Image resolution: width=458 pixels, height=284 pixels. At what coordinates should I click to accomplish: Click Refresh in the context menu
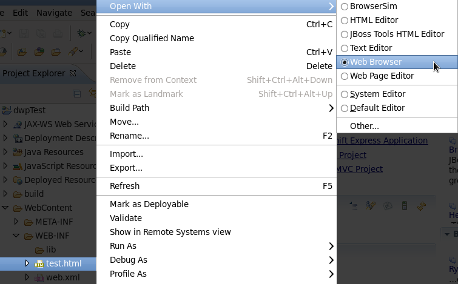[124, 186]
